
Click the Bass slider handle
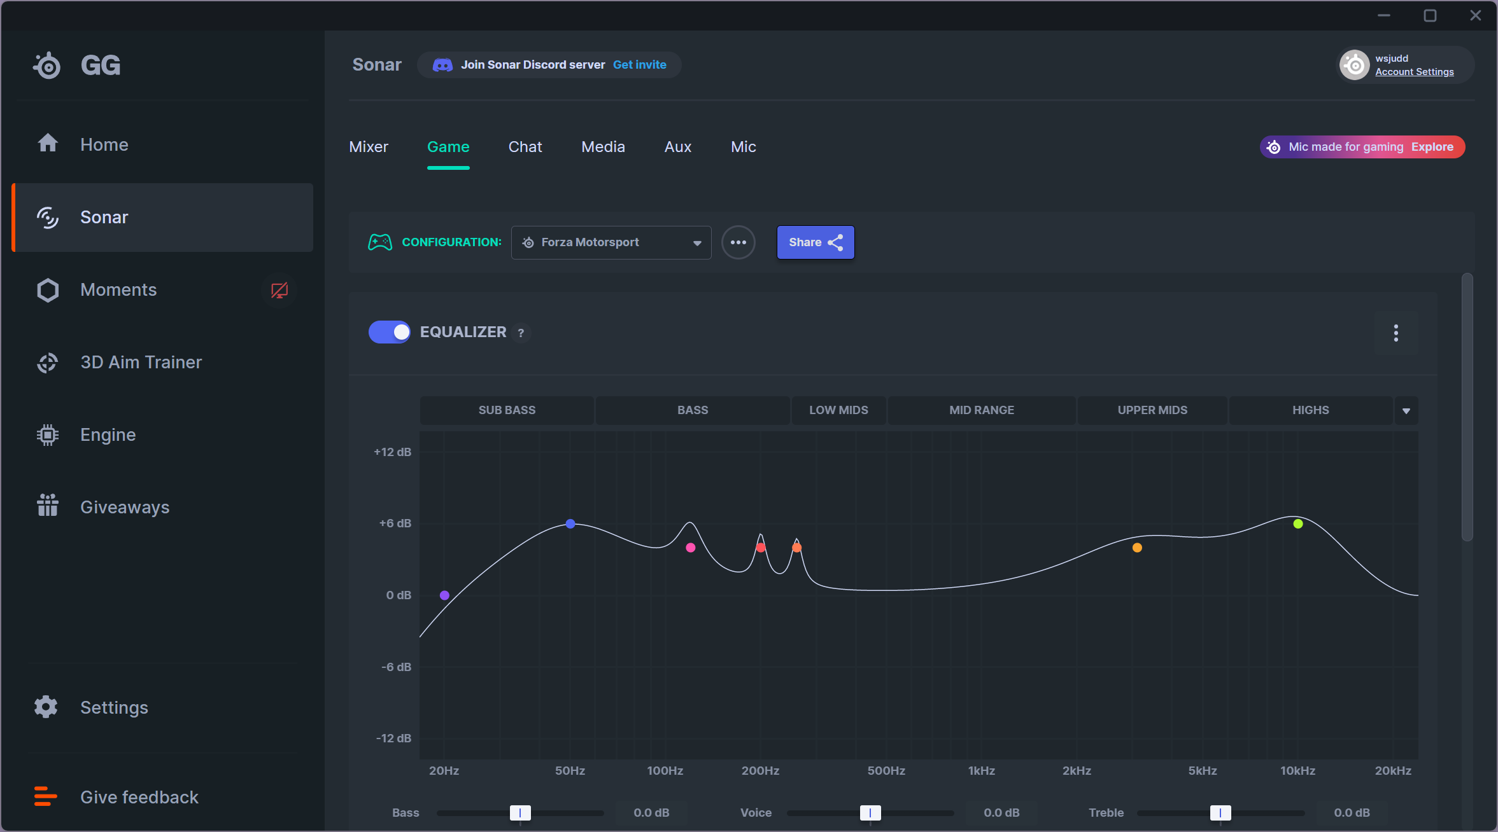pos(520,813)
